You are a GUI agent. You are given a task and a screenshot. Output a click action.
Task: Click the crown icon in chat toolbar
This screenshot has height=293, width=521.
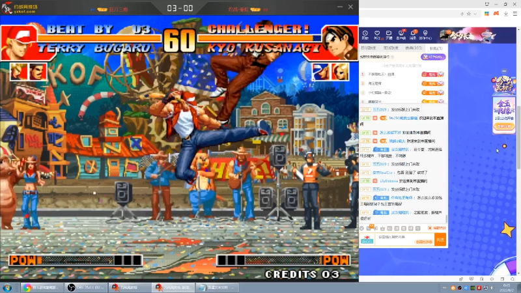pos(383,229)
